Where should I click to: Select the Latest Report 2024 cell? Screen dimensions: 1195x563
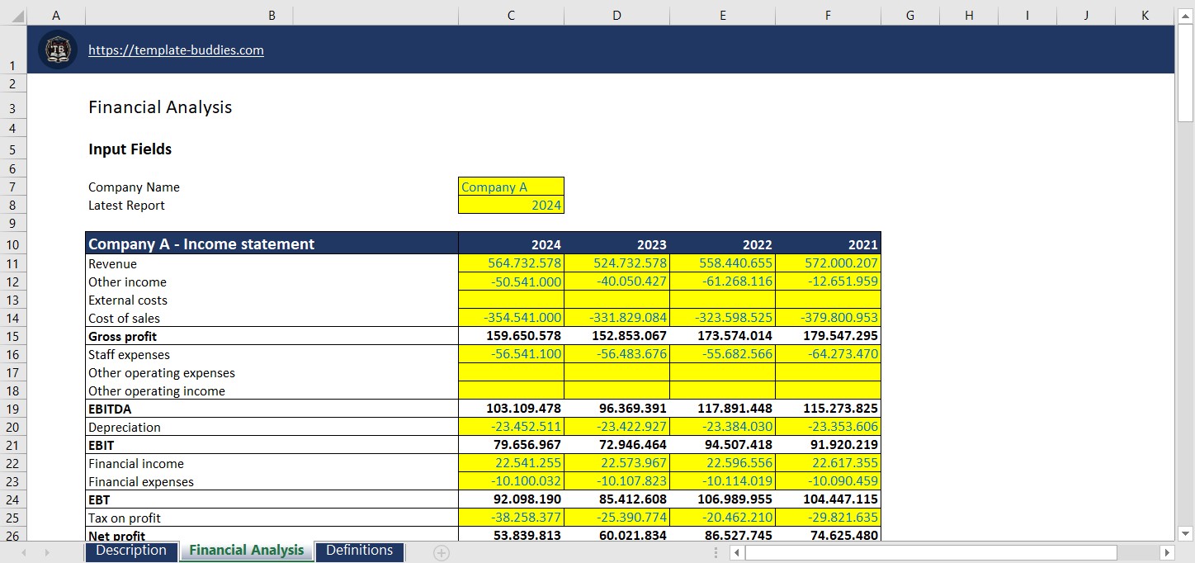(511, 205)
